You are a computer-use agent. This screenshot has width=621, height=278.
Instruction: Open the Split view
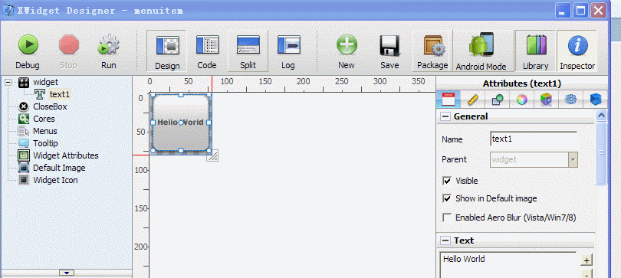248,44
